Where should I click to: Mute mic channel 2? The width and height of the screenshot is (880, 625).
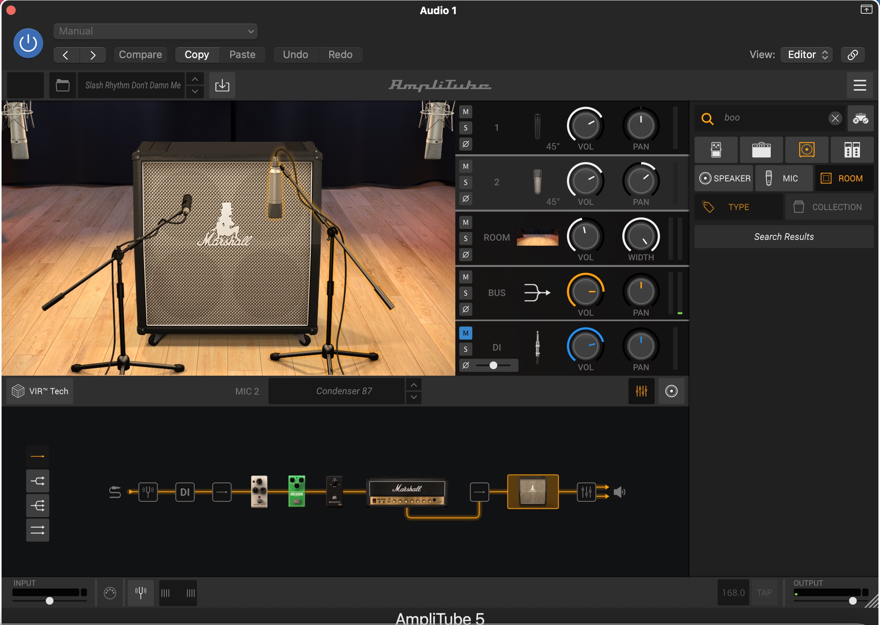click(x=466, y=166)
